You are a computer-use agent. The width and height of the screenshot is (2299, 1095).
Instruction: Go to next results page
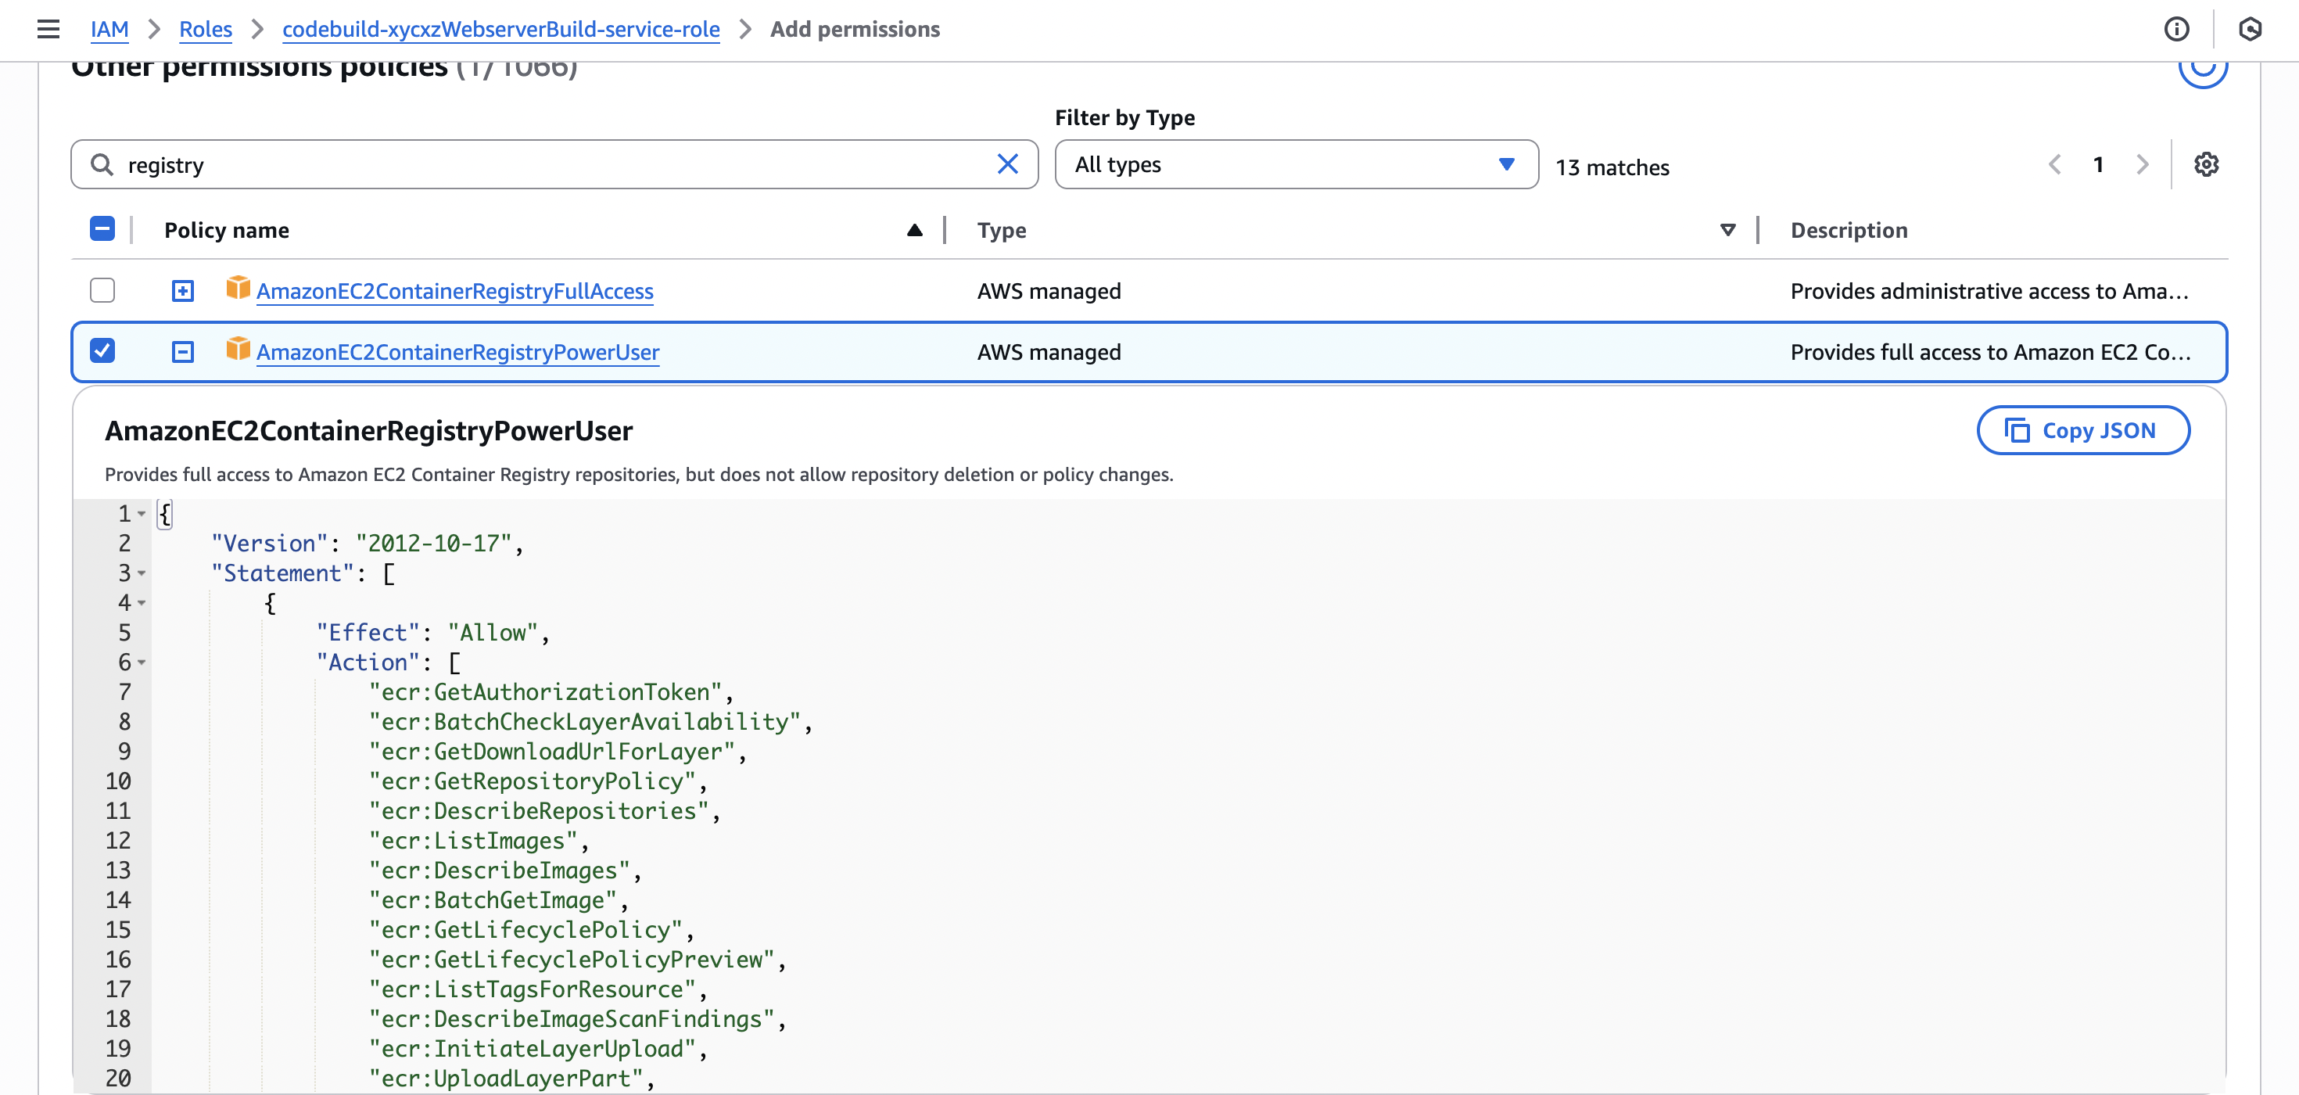[2142, 164]
